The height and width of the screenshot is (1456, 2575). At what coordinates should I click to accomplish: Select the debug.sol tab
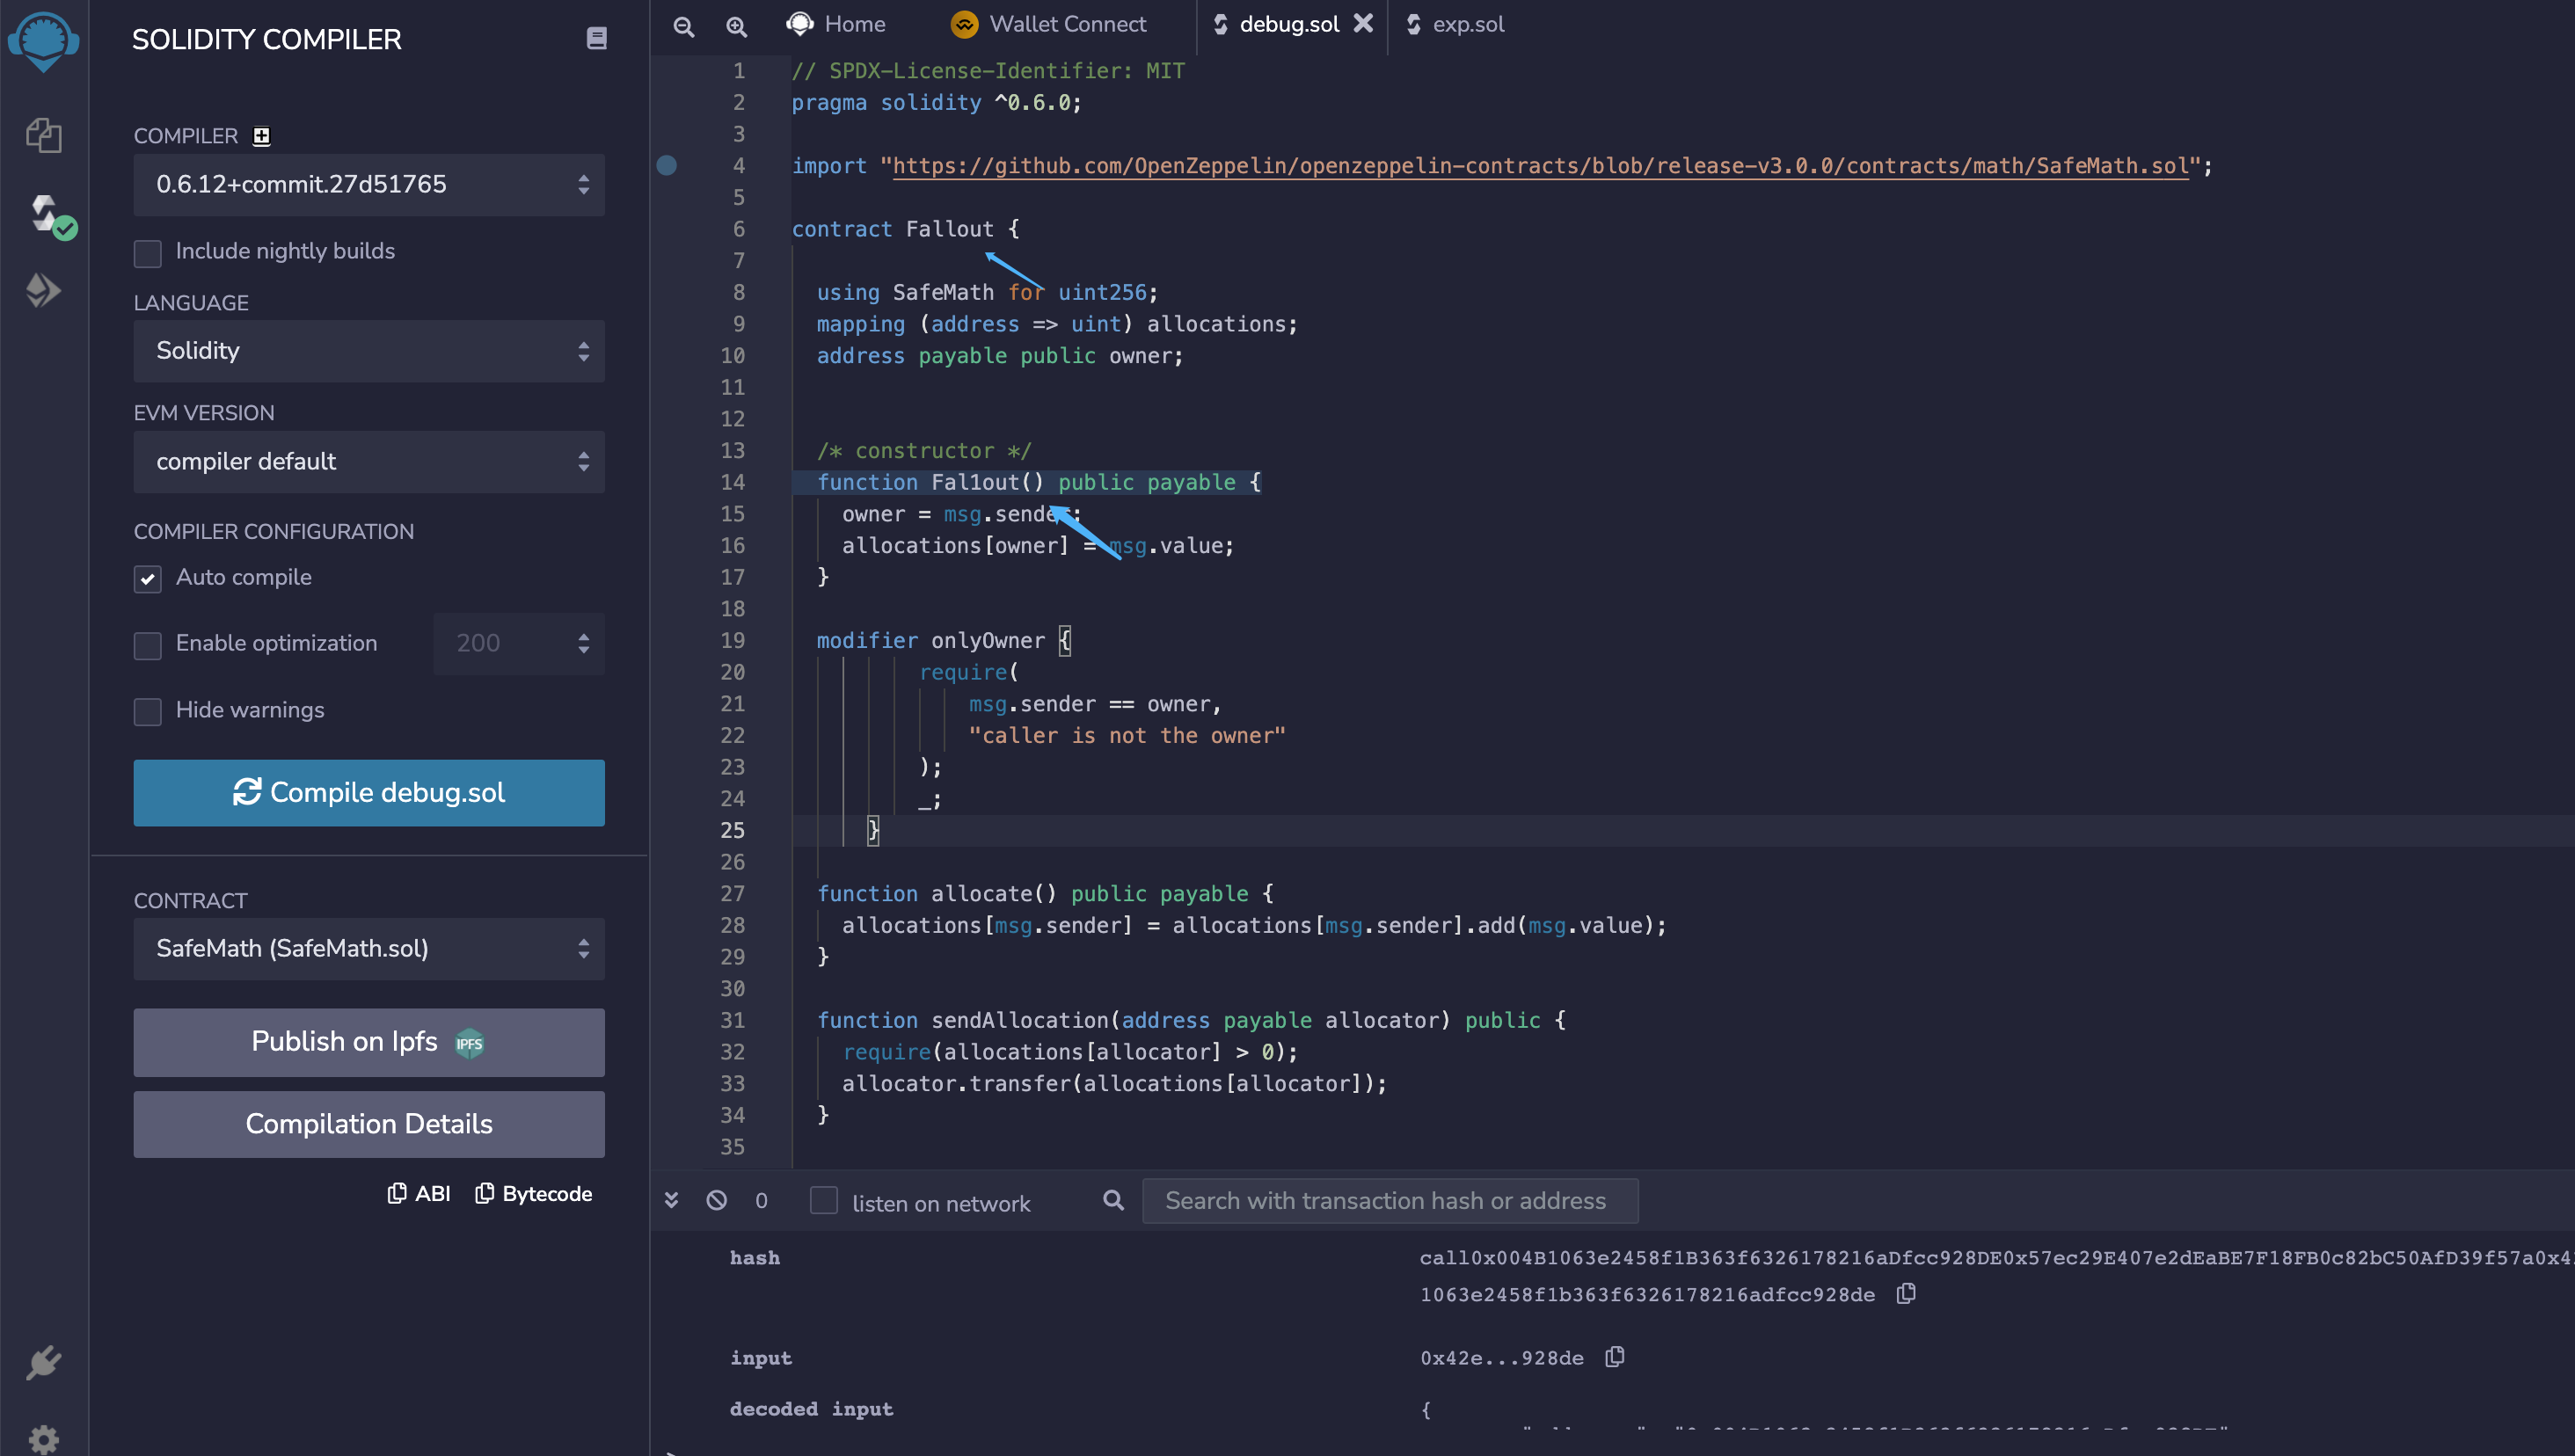click(1288, 24)
